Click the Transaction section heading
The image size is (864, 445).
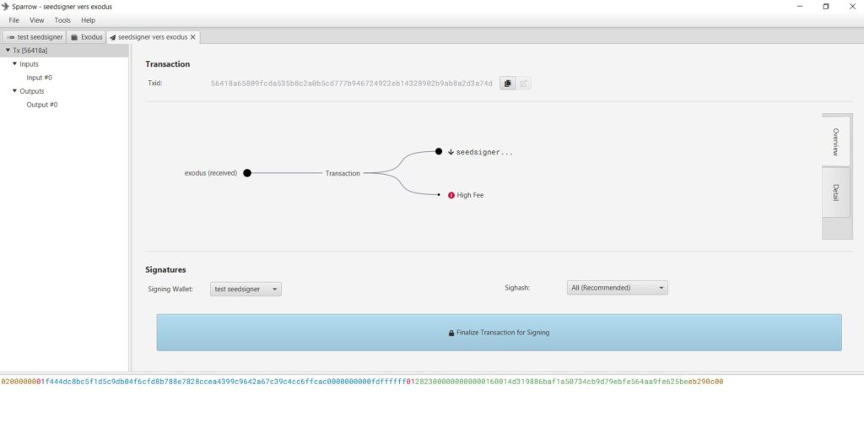[168, 64]
